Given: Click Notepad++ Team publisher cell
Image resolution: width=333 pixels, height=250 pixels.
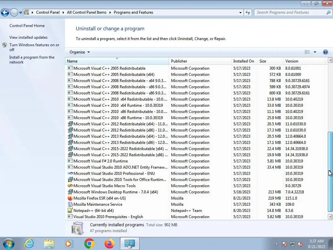Looking at the screenshot, I should click(186, 211).
